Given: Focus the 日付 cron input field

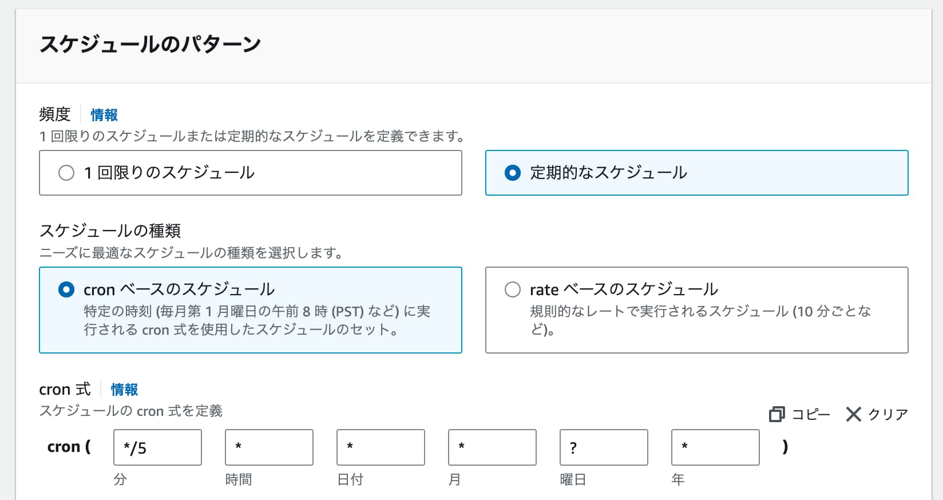Looking at the screenshot, I should (x=381, y=447).
